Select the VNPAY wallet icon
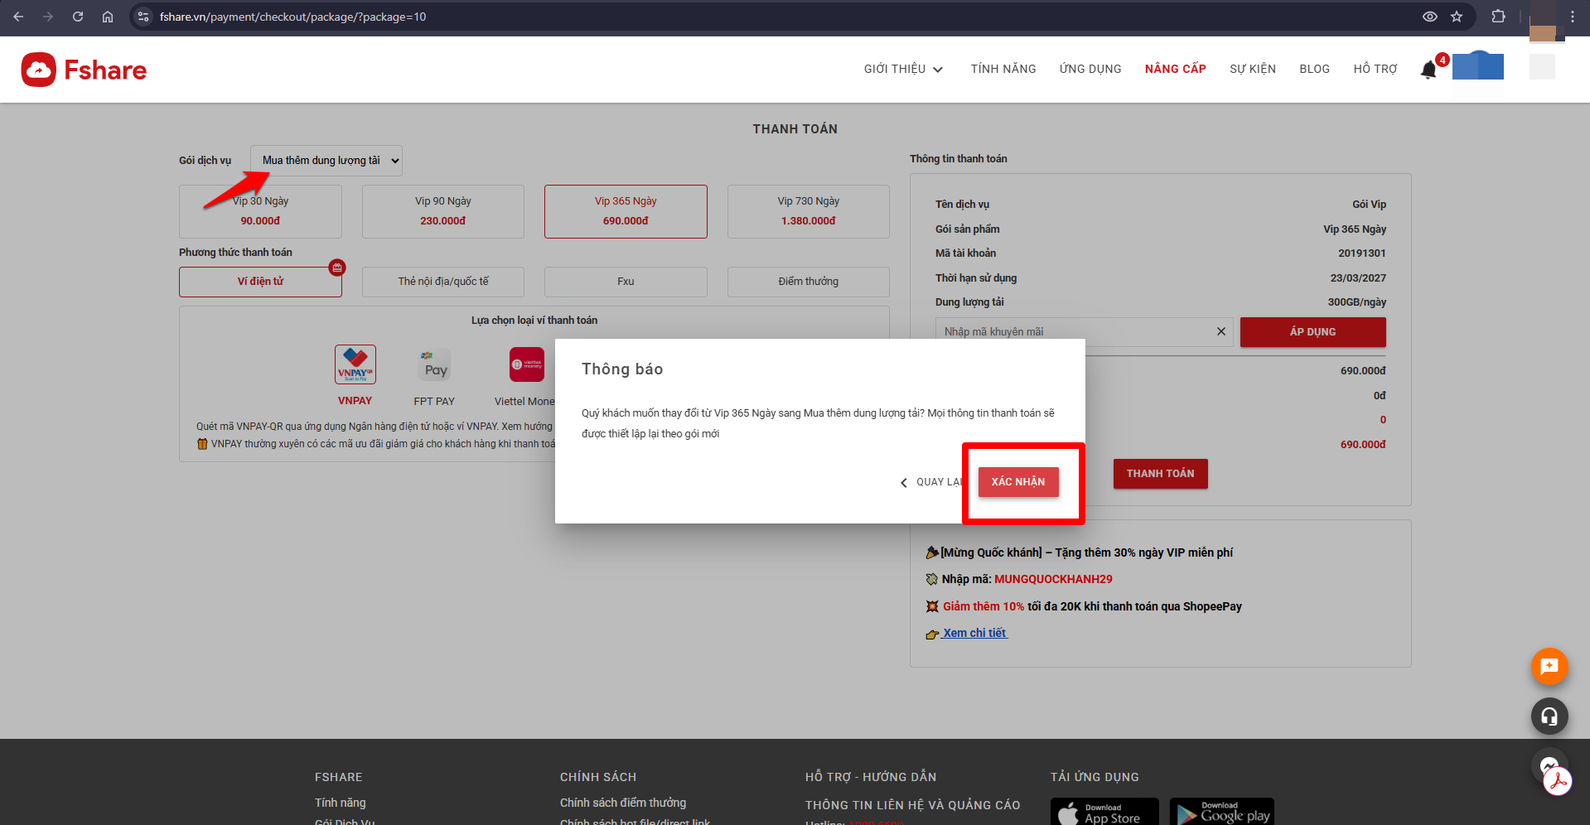The height and width of the screenshot is (825, 1590). tap(355, 365)
